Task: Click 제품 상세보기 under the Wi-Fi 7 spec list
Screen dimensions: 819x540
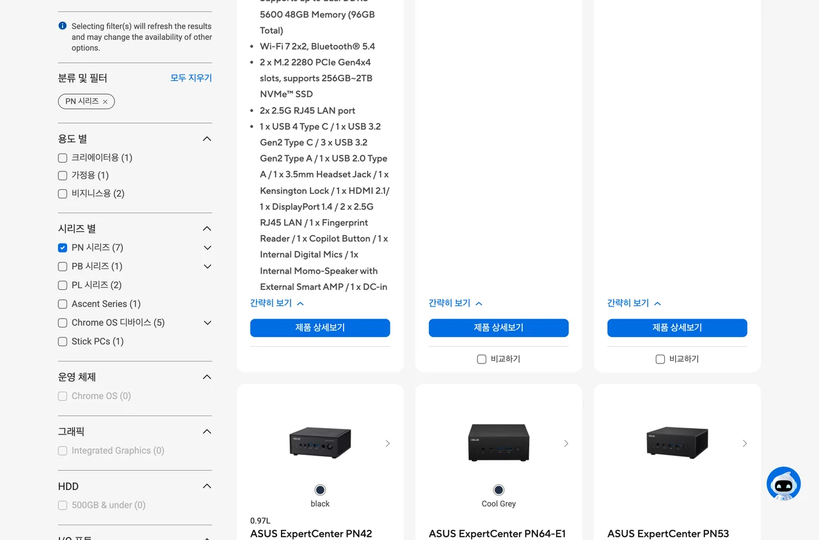Action: 320,328
